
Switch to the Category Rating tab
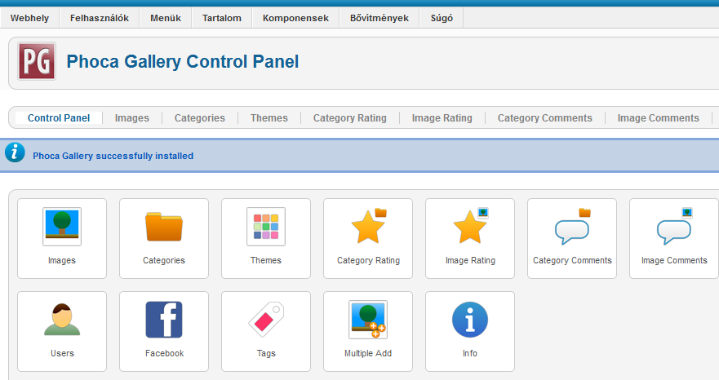(x=350, y=117)
